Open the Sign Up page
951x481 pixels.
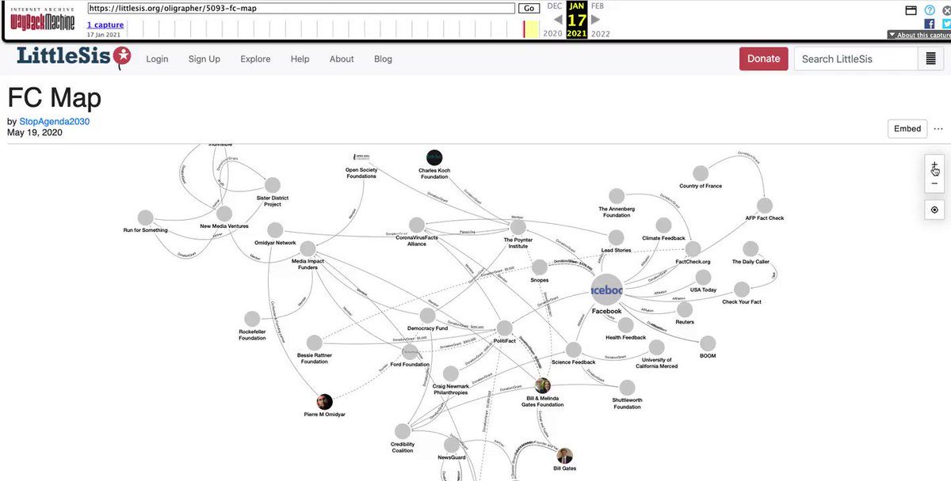[x=204, y=59]
